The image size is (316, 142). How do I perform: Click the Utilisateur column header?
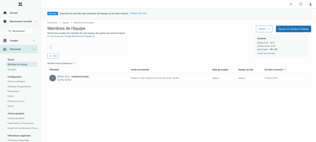pos(54,69)
